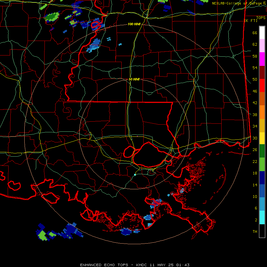Select the cyan legend swatch
Image resolution: width=267 pixels, height=267 pixels.
262,217
